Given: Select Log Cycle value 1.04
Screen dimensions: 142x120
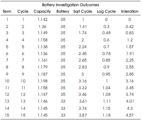Looking at the screenshot, I should [x=106, y=88].
